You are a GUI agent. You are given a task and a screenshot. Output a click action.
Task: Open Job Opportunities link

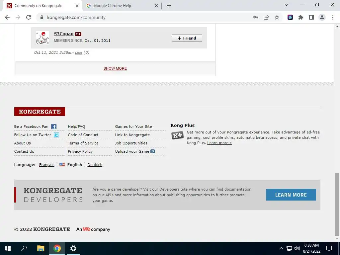point(131,143)
